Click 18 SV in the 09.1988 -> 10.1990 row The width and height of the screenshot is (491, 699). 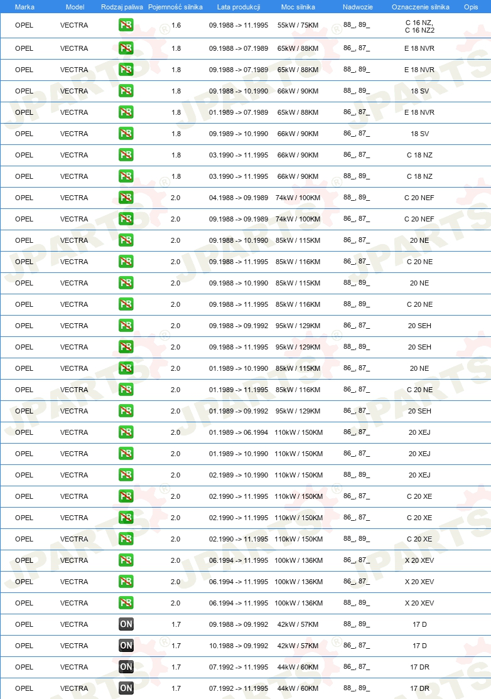(419, 91)
